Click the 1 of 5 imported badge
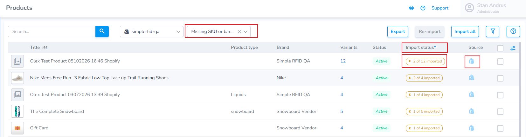This screenshot has width=526, height=137. coord(424,111)
